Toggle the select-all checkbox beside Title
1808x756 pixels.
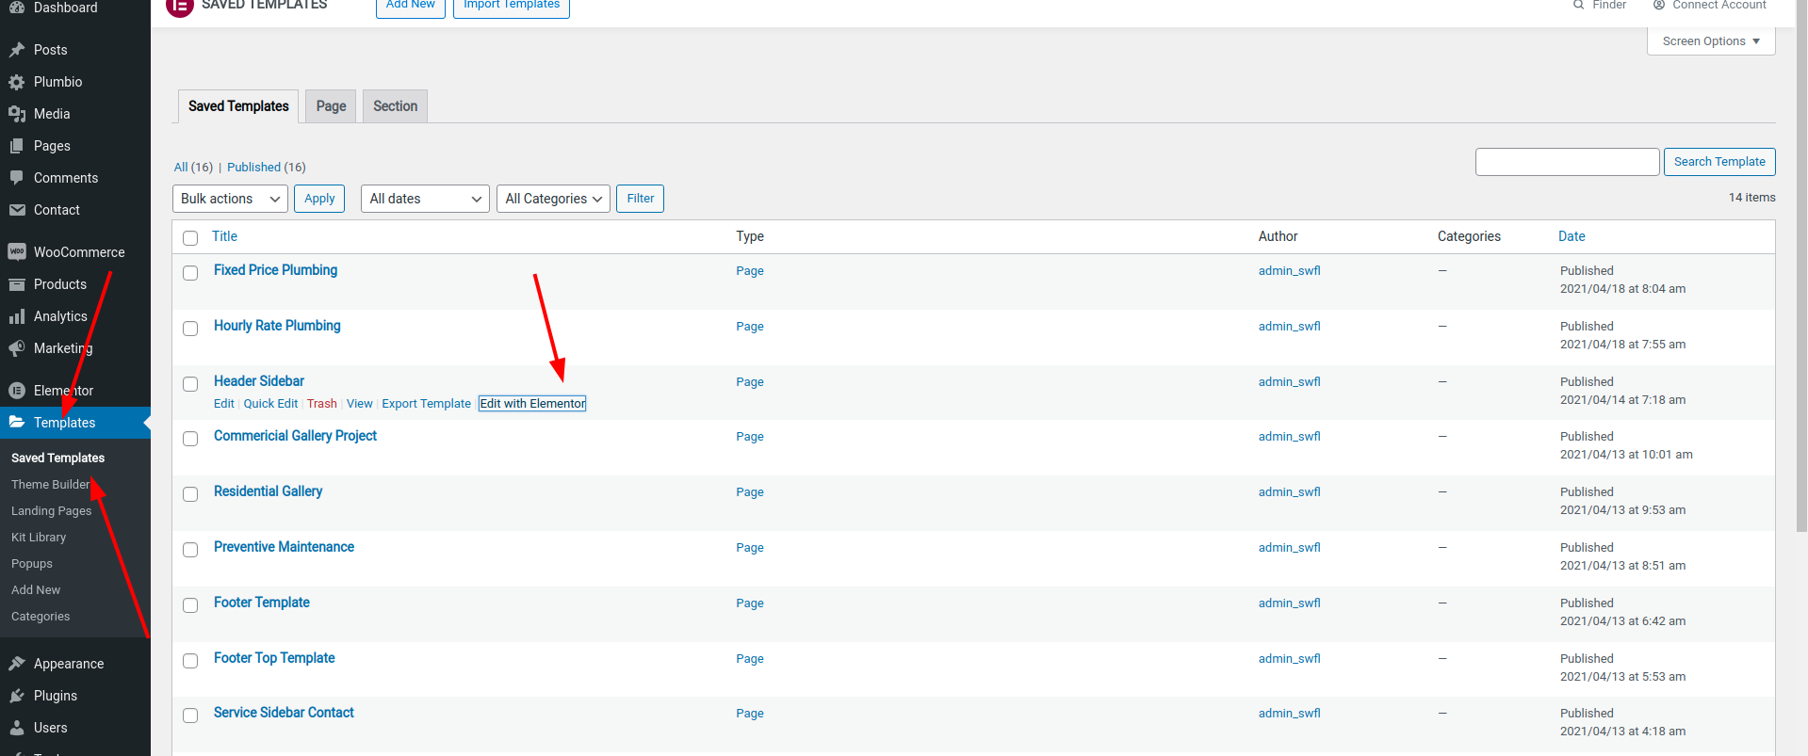(190, 238)
